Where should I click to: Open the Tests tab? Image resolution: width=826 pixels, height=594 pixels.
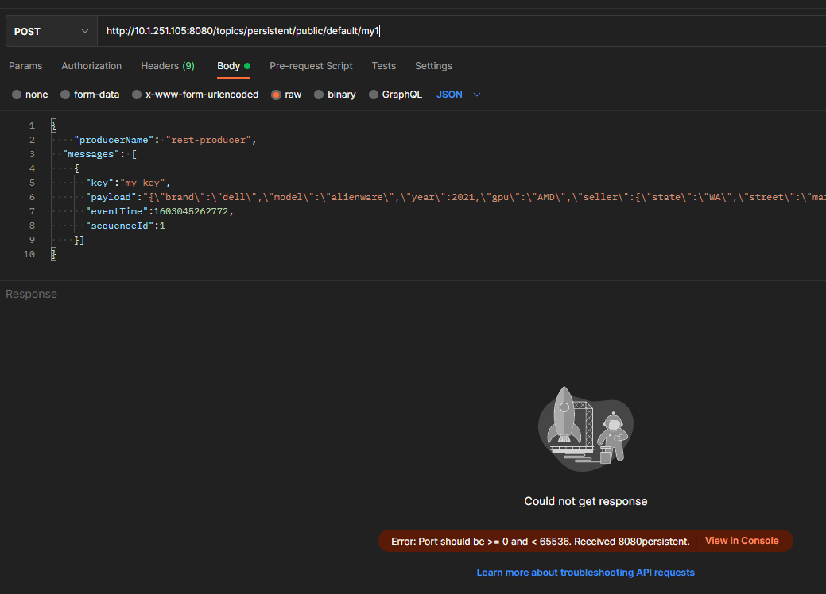point(383,66)
